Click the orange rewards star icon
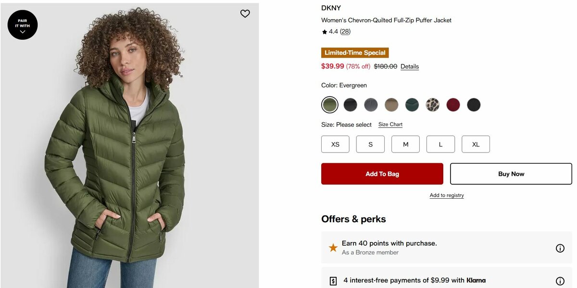The height and width of the screenshot is (288, 577). point(333,248)
